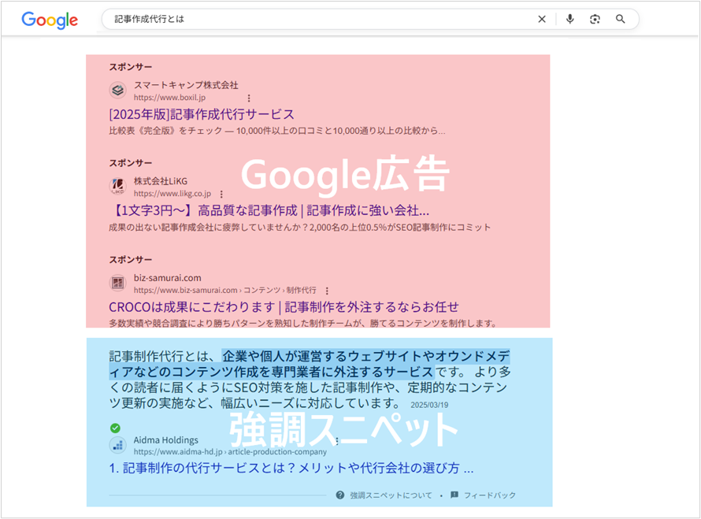
Task: Click the biz-samurai.com site name
Action: pos(167,278)
